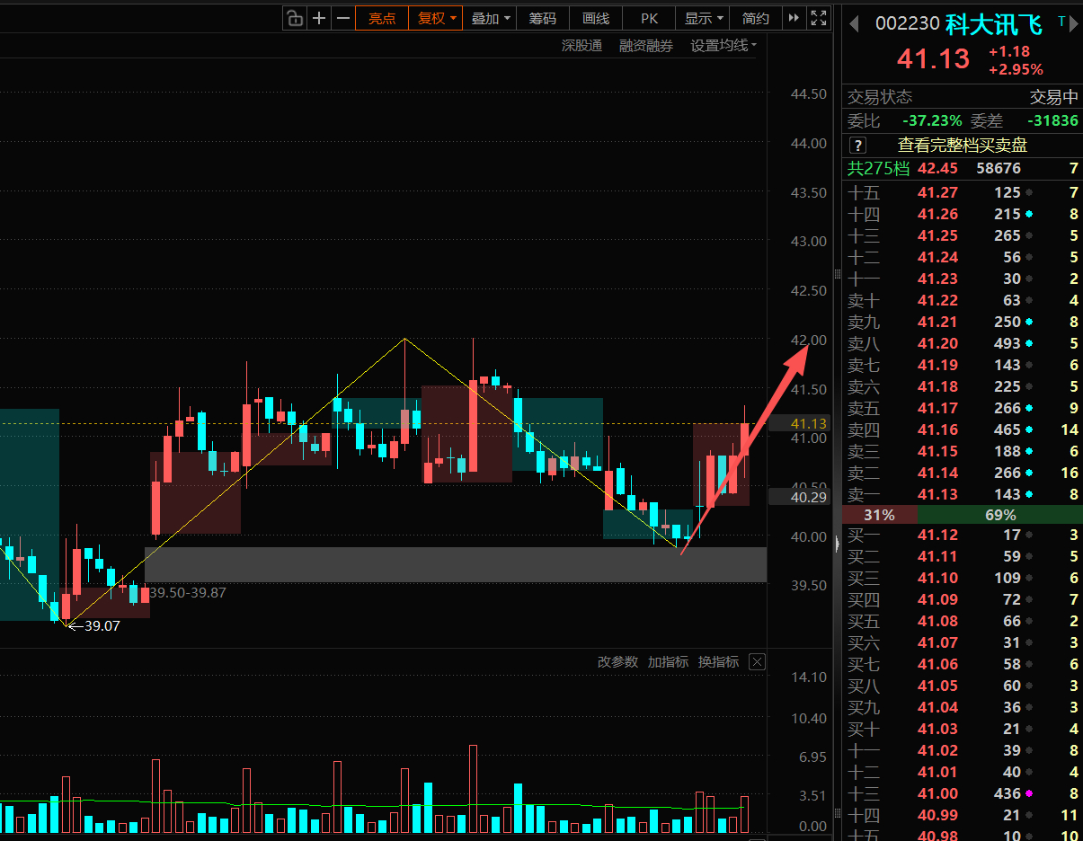Click the green 69% buy ratio bar
The width and height of the screenshot is (1083, 841).
click(x=1000, y=515)
